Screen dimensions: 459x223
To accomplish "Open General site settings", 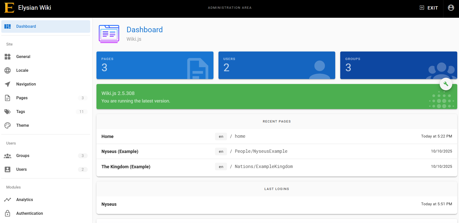I will point(23,57).
